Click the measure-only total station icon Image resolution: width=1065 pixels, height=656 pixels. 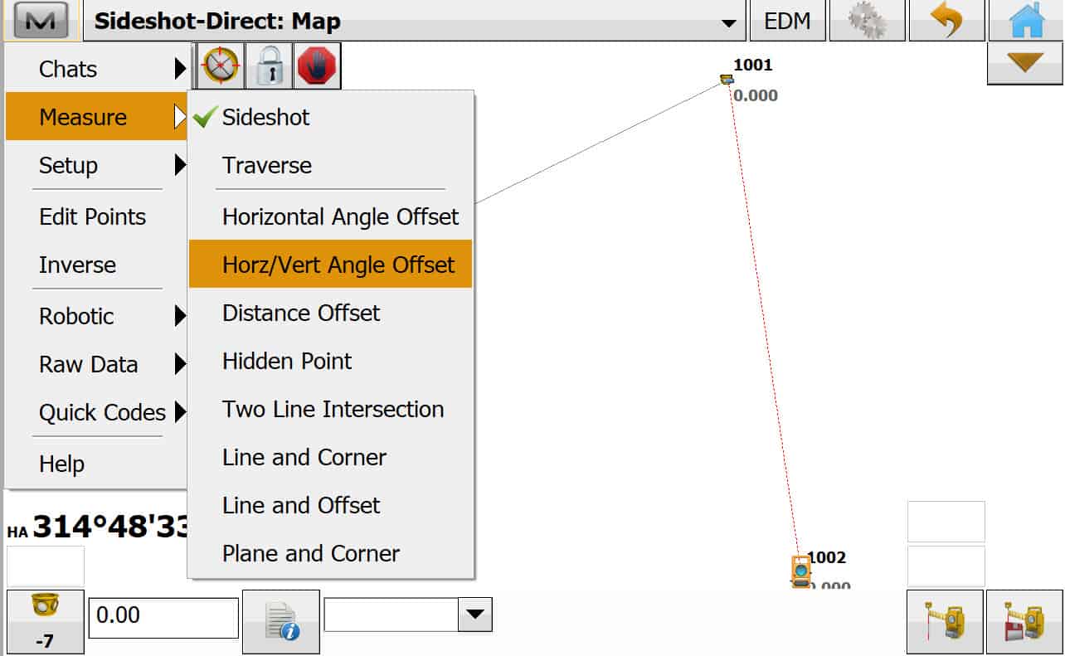(x=945, y=622)
